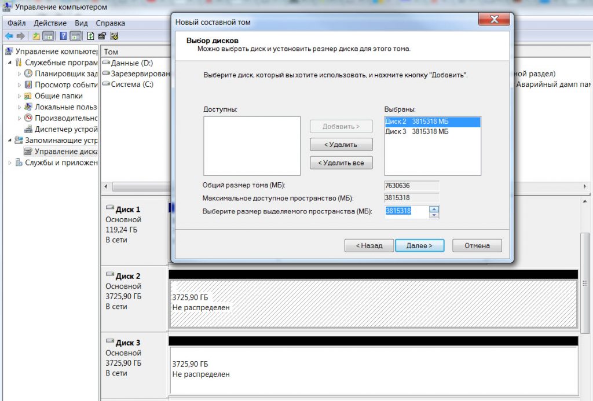Open the Действие menu
Image resolution: width=593 pixels, height=401 pixels.
tap(50, 23)
